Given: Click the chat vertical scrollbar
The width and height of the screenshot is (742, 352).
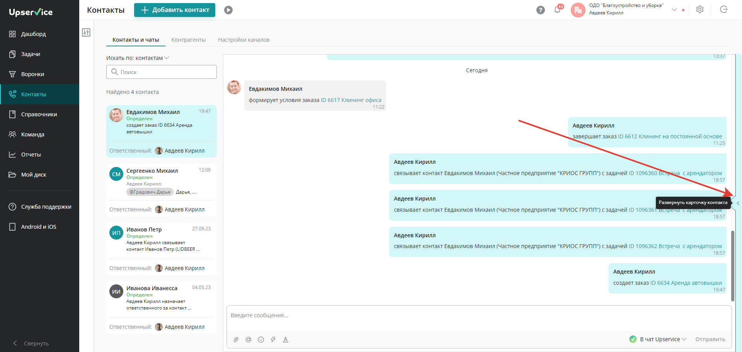Looking at the screenshot, I should click(733, 266).
